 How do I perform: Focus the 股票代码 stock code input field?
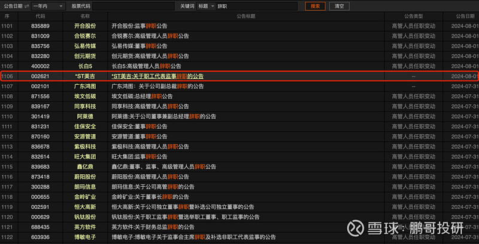point(133,6)
